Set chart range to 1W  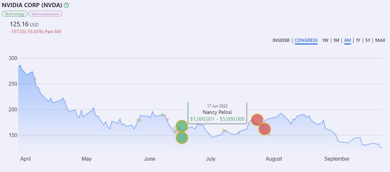click(325, 40)
